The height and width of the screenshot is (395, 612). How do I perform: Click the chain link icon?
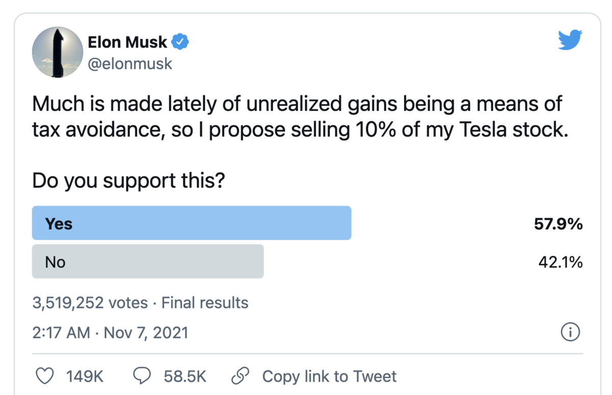(x=239, y=376)
